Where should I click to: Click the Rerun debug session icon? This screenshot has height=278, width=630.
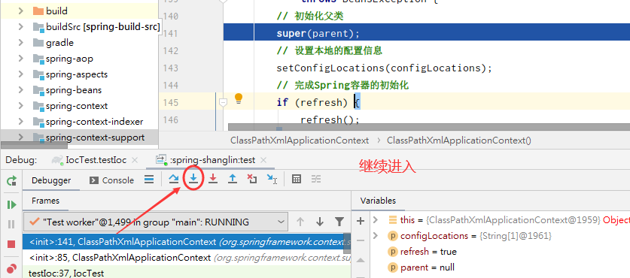tap(11, 180)
